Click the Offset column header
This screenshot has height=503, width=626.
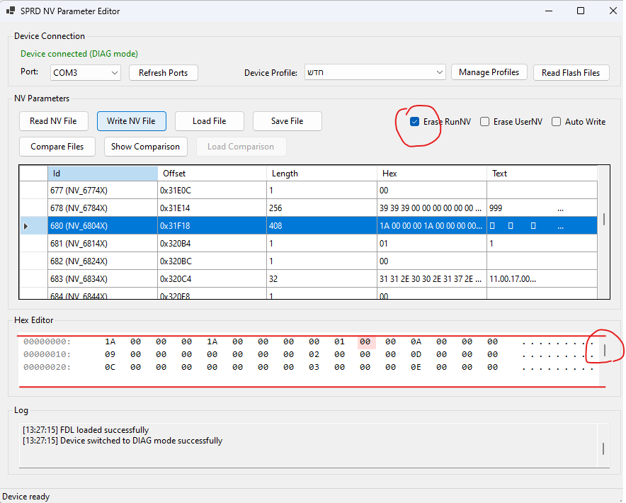(212, 174)
